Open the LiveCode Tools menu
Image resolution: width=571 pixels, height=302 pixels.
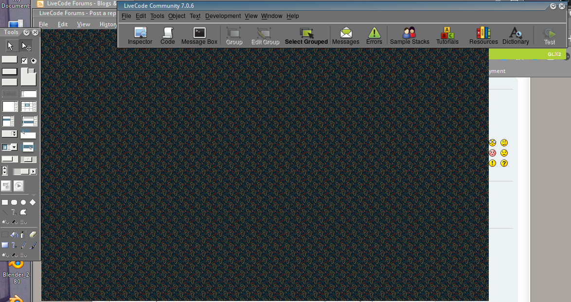click(157, 16)
